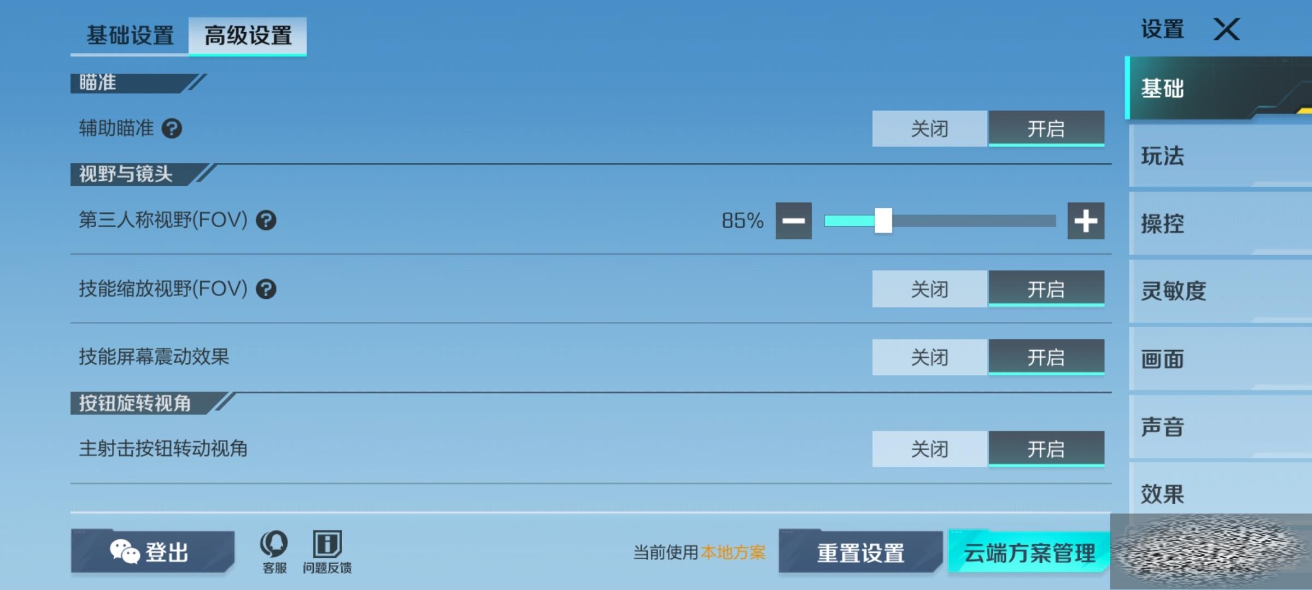Viewport: 1312px width, 590px height.
Task: Turn off 辅助瞄准 by selecting 关闭
Action: (x=930, y=129)
